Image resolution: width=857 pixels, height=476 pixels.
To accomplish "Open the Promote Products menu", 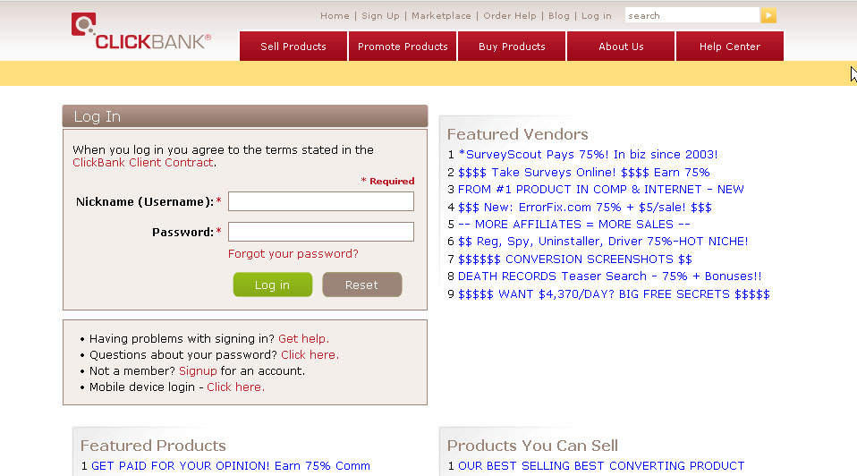I will (403, 47).
